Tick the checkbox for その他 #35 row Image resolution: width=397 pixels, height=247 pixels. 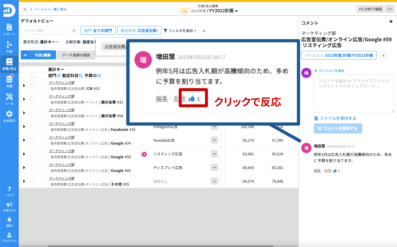pyautogui.click(x=33, y=181)
